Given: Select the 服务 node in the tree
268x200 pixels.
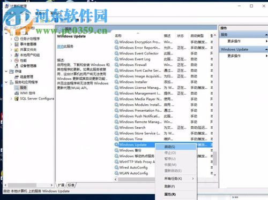Looking at the screenshot, I should (21, 88).
